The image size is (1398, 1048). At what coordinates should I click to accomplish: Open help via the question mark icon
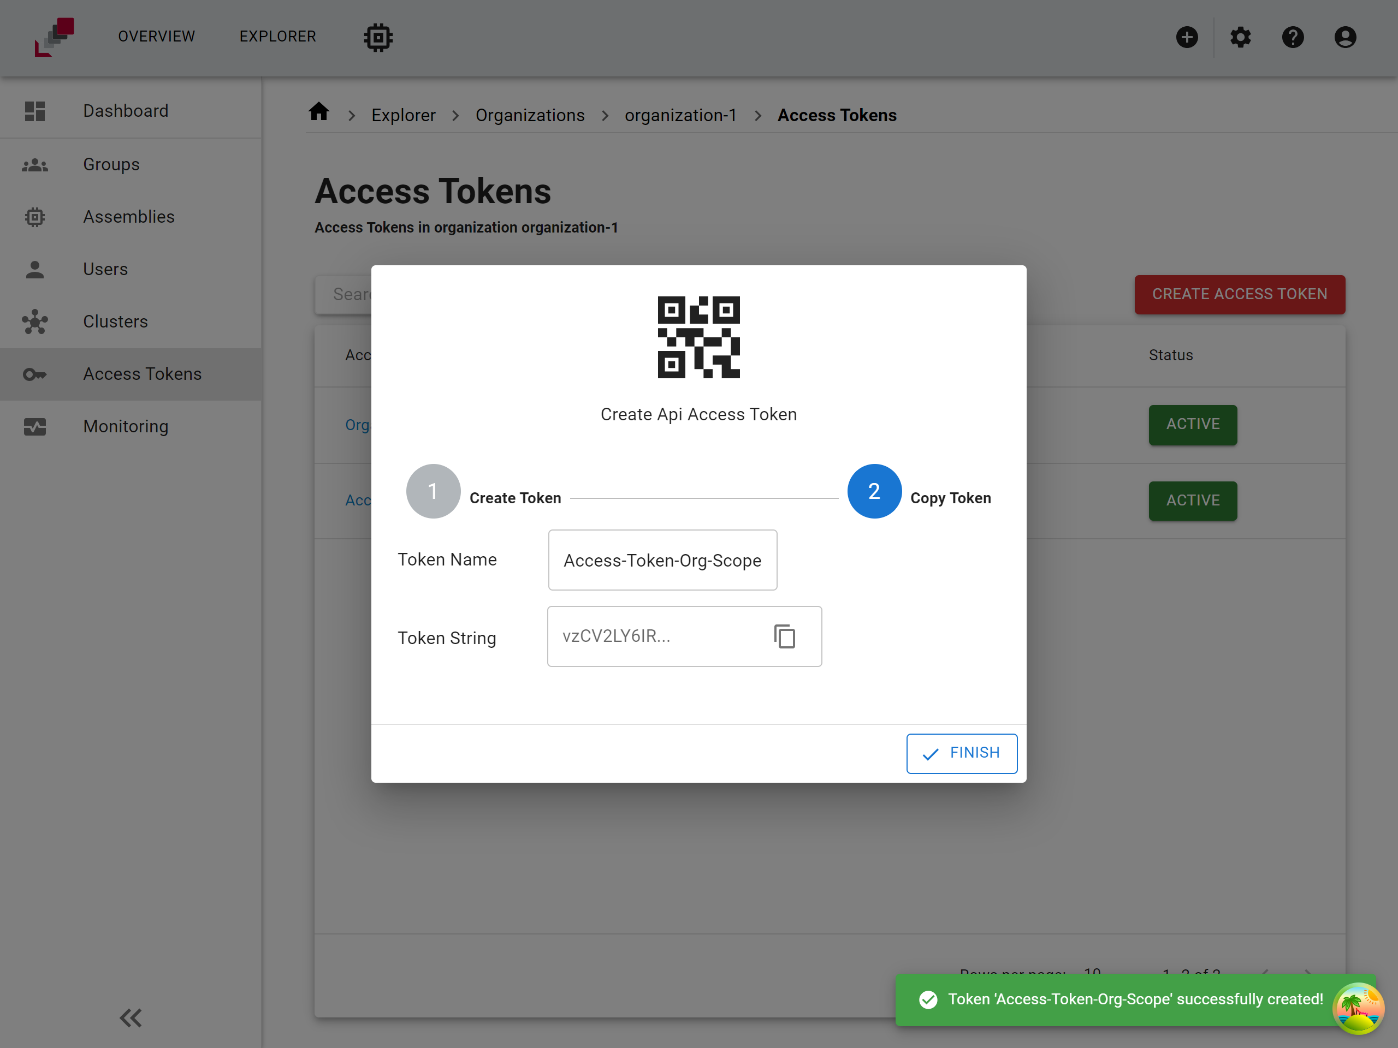click(x=1293, y=37)
